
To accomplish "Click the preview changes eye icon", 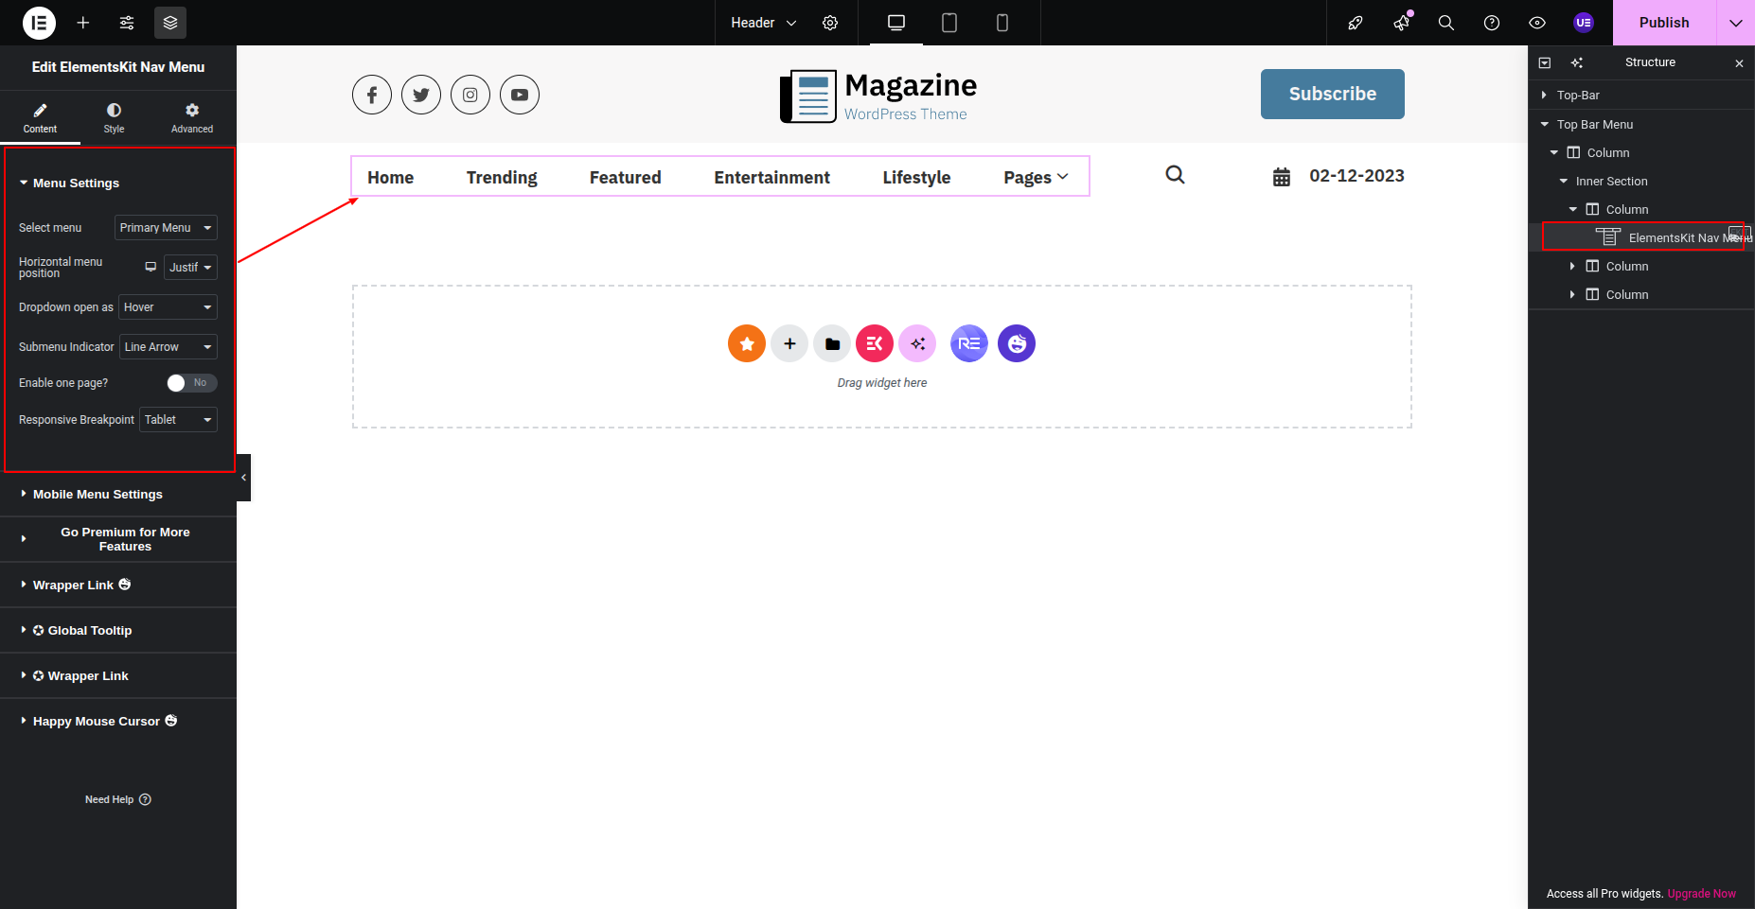I will click(x=1537, y=23).
